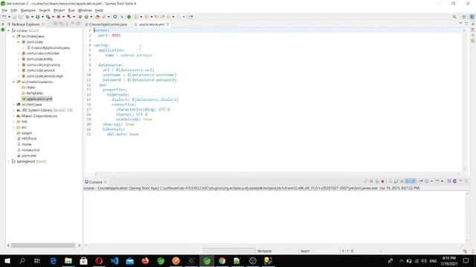Open Boot Dashboard green icon in toolbar
Screen dimensions: 476x267
click(129, 17)
